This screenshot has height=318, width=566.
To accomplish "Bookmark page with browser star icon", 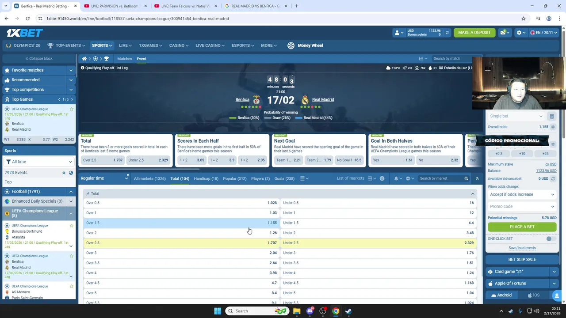I will 524,19.
